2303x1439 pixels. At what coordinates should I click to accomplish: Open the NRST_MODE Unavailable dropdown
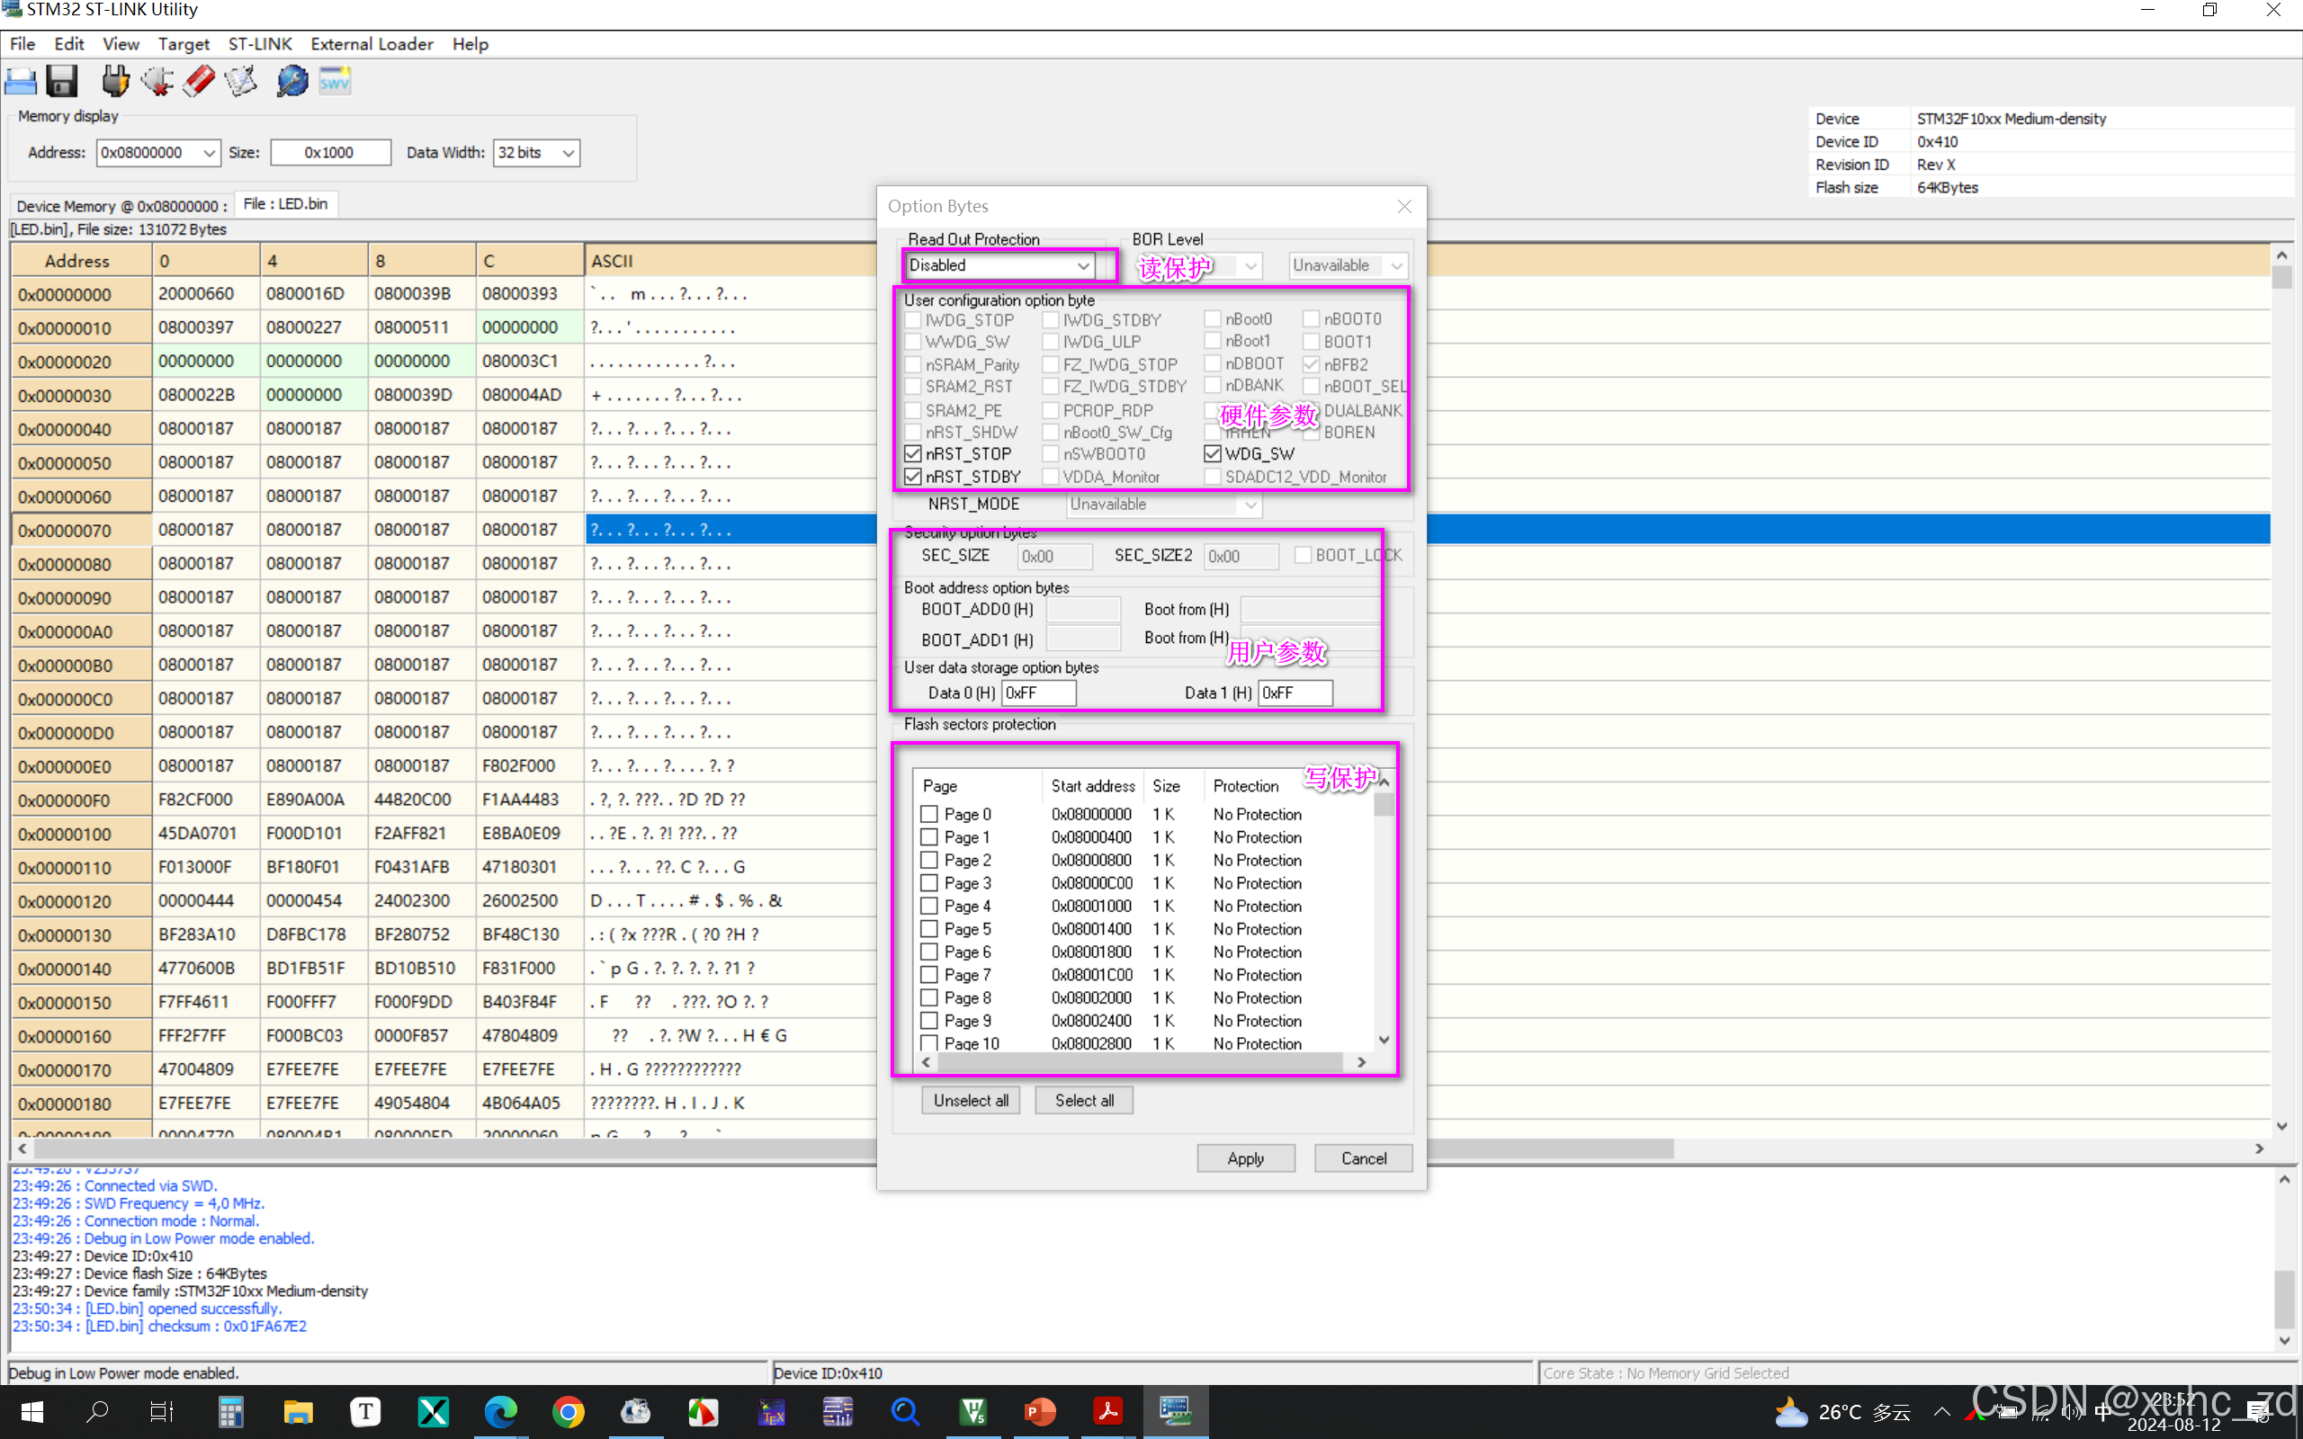click(x=1164, y=505)
